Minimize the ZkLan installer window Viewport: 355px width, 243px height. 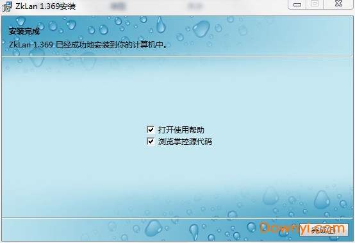(x=297, y=4)
